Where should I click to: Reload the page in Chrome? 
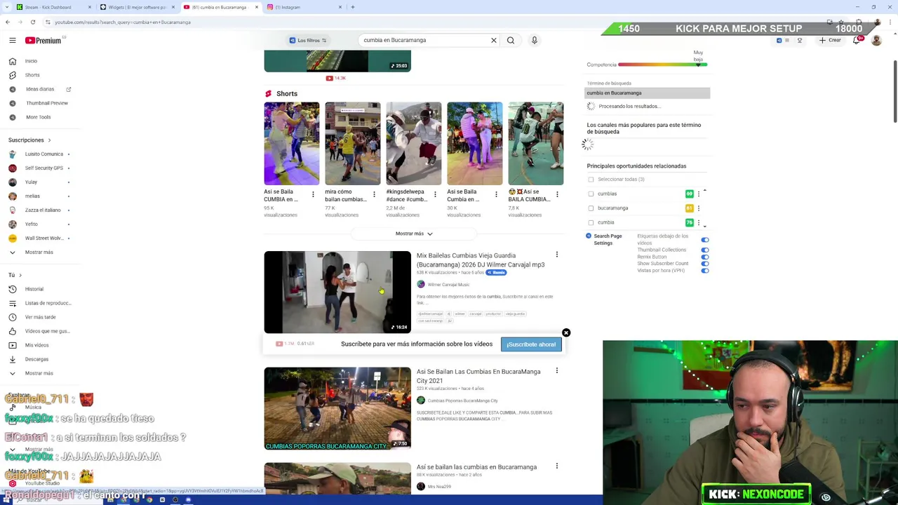pos(32,22)
